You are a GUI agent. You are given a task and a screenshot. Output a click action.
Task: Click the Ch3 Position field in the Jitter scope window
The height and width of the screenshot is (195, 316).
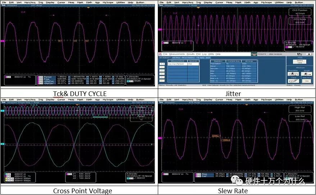click(x=297, y=12)
